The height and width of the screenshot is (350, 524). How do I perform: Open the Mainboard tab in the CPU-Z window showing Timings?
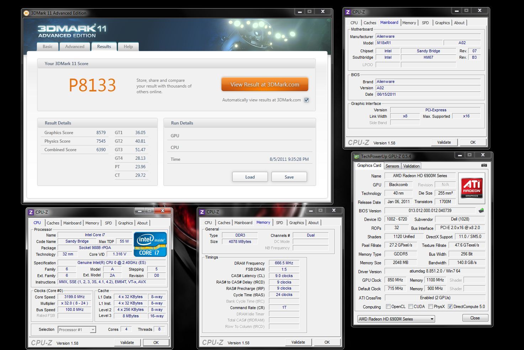click(x=243, y=223)
